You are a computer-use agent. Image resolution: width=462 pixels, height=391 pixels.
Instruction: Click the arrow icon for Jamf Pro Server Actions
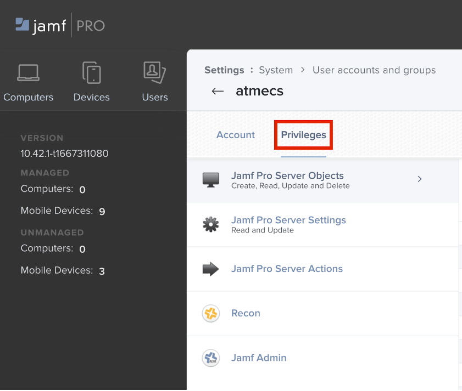[x=211, y=269]
